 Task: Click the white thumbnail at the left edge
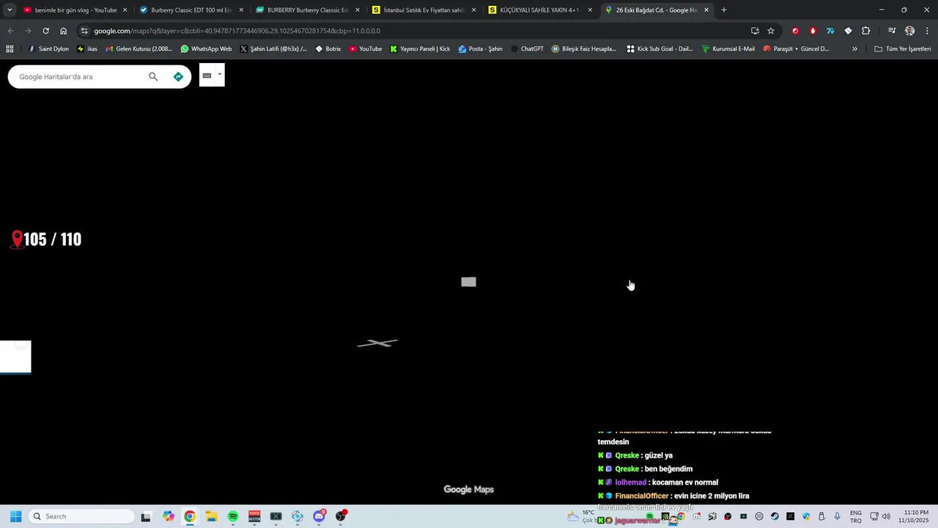click(x=15, y=357)
